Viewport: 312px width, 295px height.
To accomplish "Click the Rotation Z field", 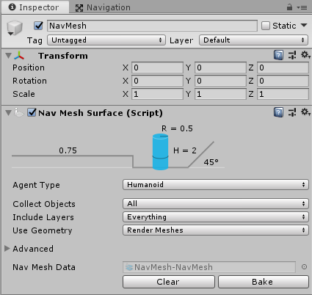I will click(283, 81).
